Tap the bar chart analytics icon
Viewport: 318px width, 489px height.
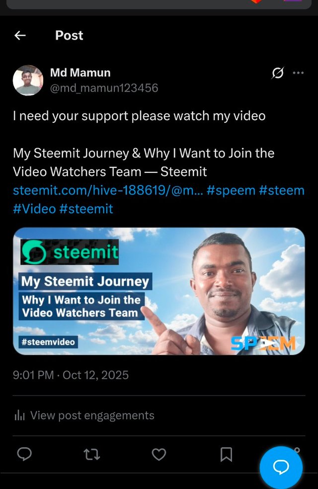click(x=19, y=415)
